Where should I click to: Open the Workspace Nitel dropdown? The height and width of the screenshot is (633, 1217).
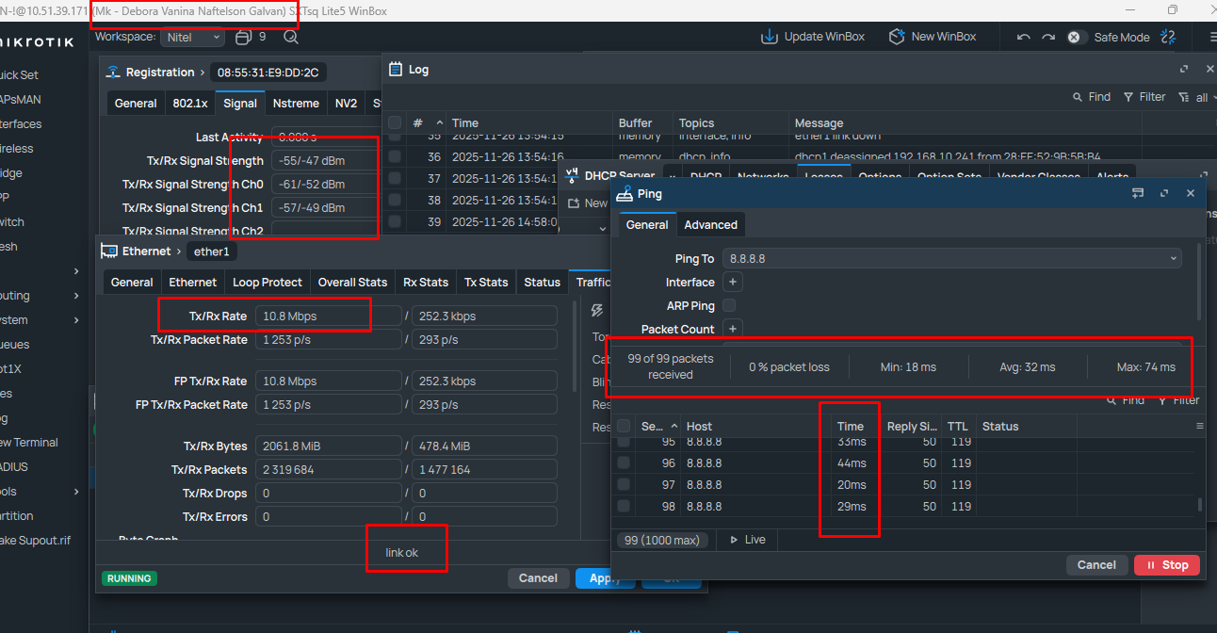click(x=193, y=38)
